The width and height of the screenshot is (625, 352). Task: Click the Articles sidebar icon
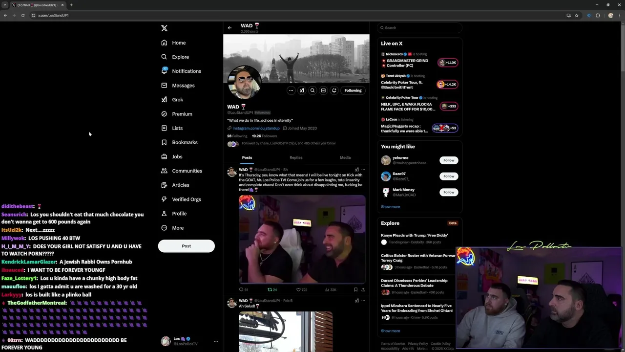click(164, 185)
